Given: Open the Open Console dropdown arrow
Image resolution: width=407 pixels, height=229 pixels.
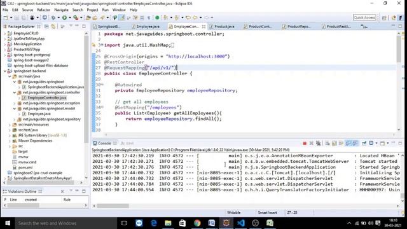Looking at the screenshot, I should click(x=387, y=143).
